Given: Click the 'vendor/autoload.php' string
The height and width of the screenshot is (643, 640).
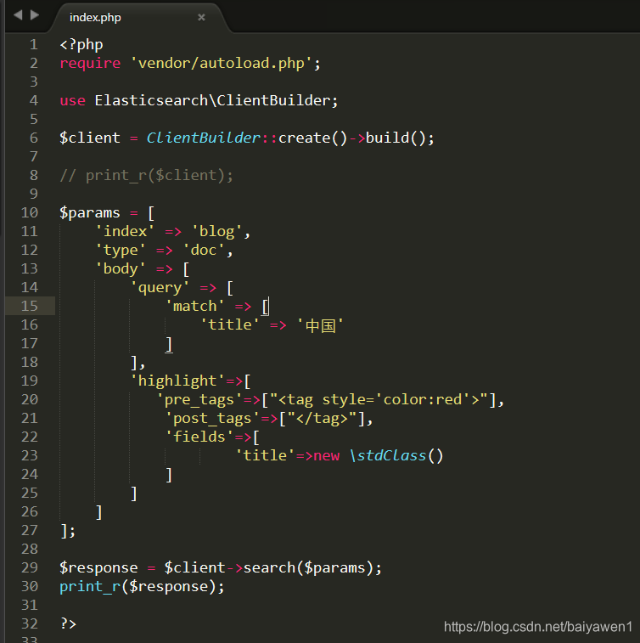Looking at the screenshot, I should [222, 64].
